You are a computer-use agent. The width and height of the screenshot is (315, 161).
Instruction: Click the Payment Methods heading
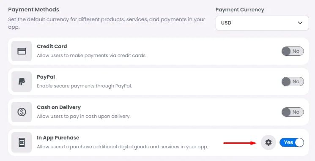click(33, 10)
